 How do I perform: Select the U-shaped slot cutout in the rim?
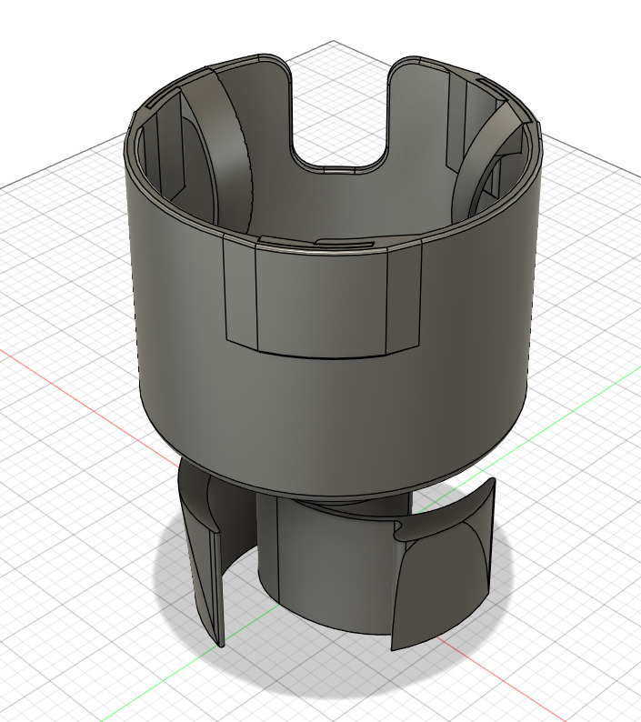point(340,115)
